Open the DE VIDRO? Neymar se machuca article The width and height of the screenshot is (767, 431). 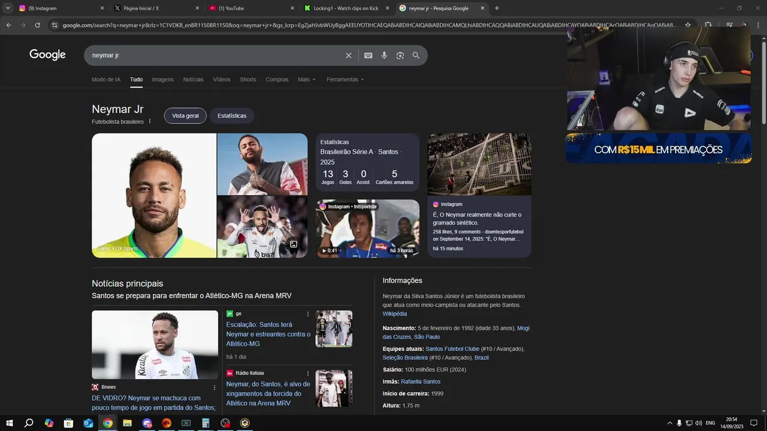coord(154,403)
